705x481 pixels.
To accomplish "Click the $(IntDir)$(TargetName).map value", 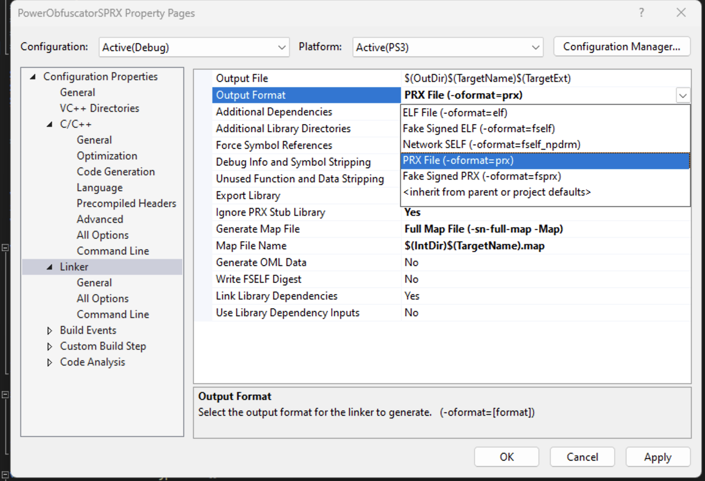I will (x=475, y=246).
